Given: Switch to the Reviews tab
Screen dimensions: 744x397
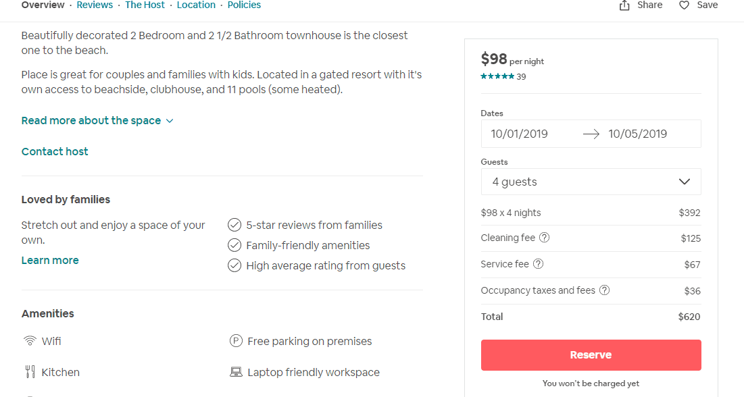Looking at the screenshot, I should (x=95, y=5).
